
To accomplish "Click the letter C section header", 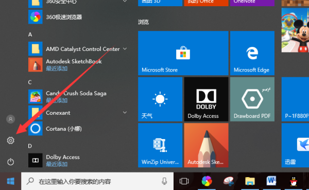I will (30, 82).
